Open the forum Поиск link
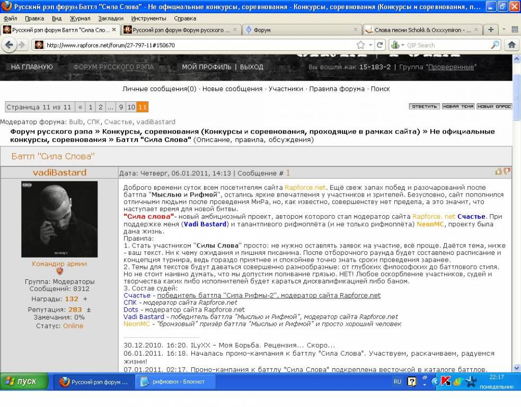The width and height of the screenshot is (521, 407). pyautogui.click(x=380, y=89)
